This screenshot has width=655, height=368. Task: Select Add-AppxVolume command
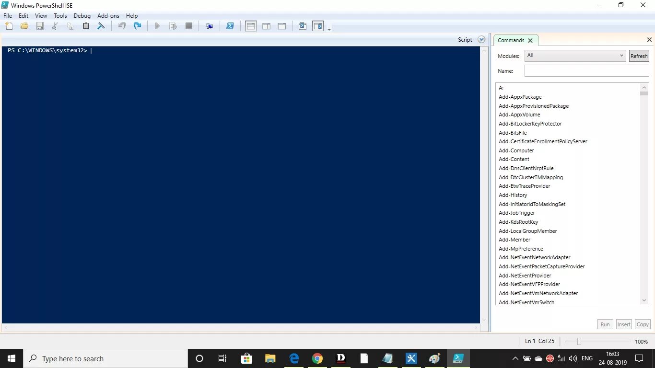click(519, 115)
